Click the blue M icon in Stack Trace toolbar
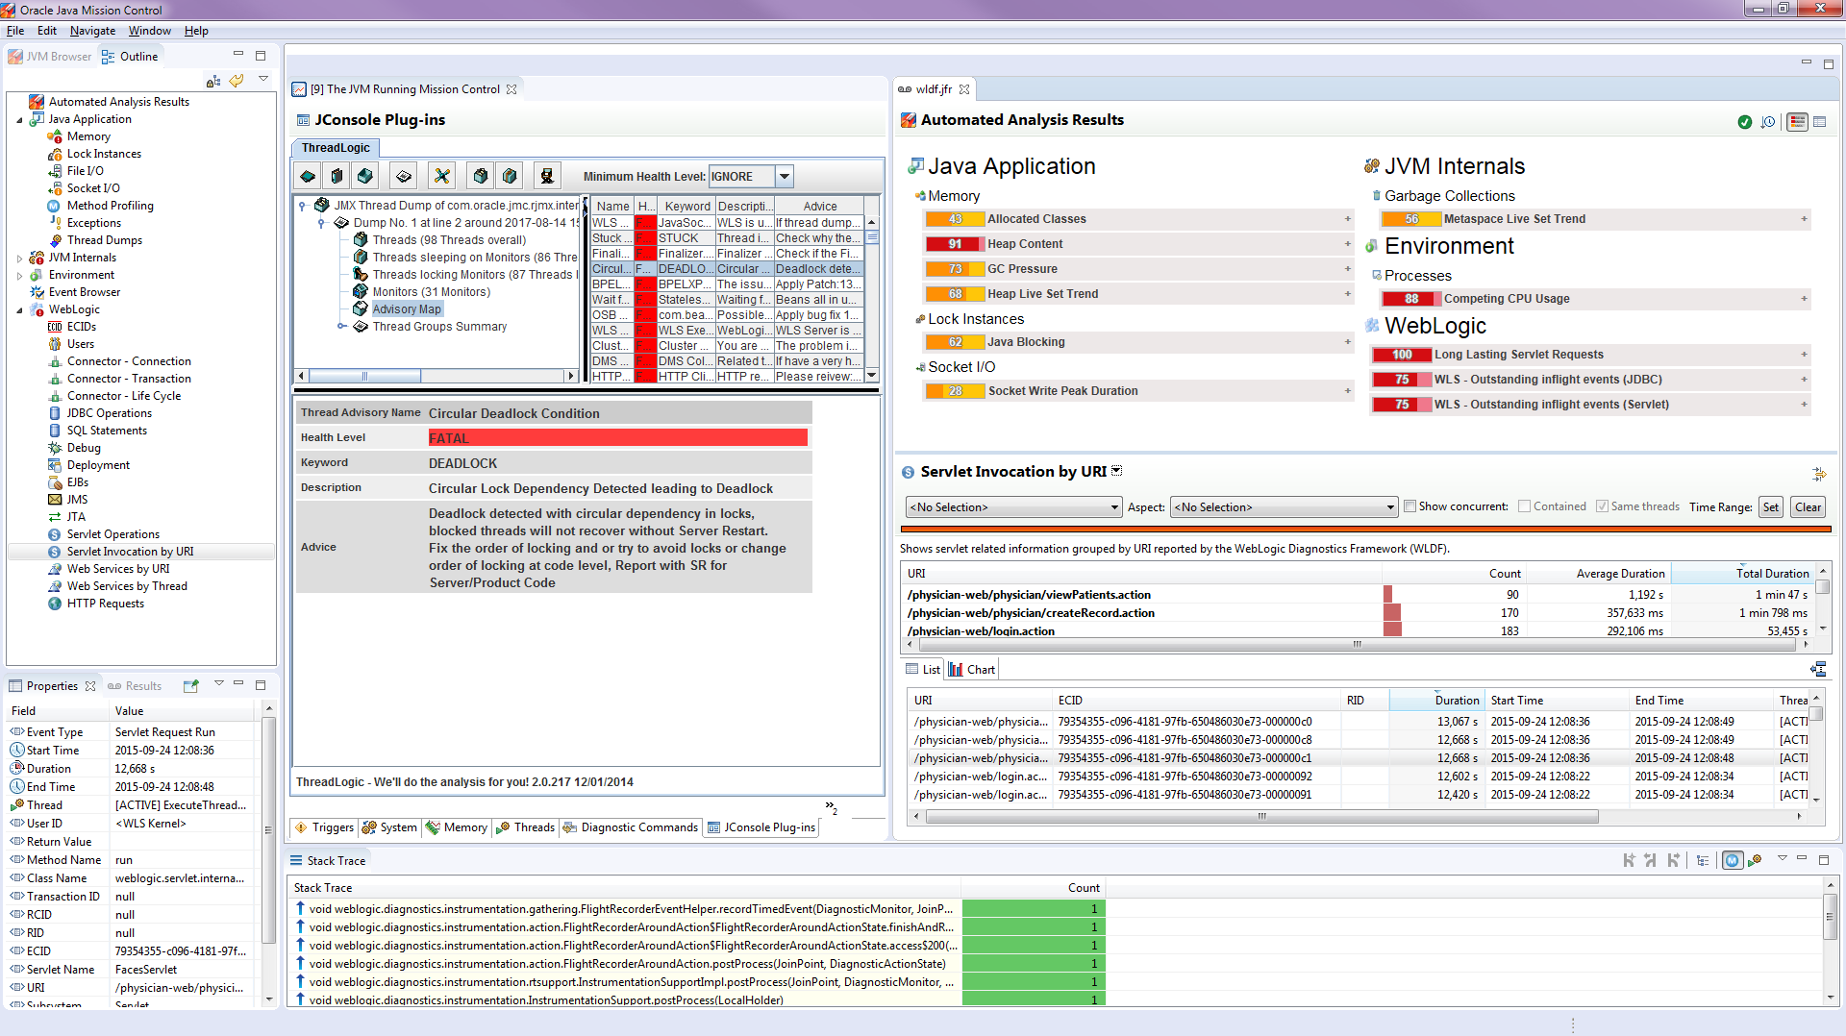Screen dimensions: 1846x1036 (1731, 860)
